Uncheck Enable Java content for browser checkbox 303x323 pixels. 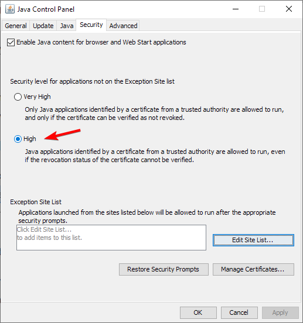pyautogui.click(x=11, y=42)
